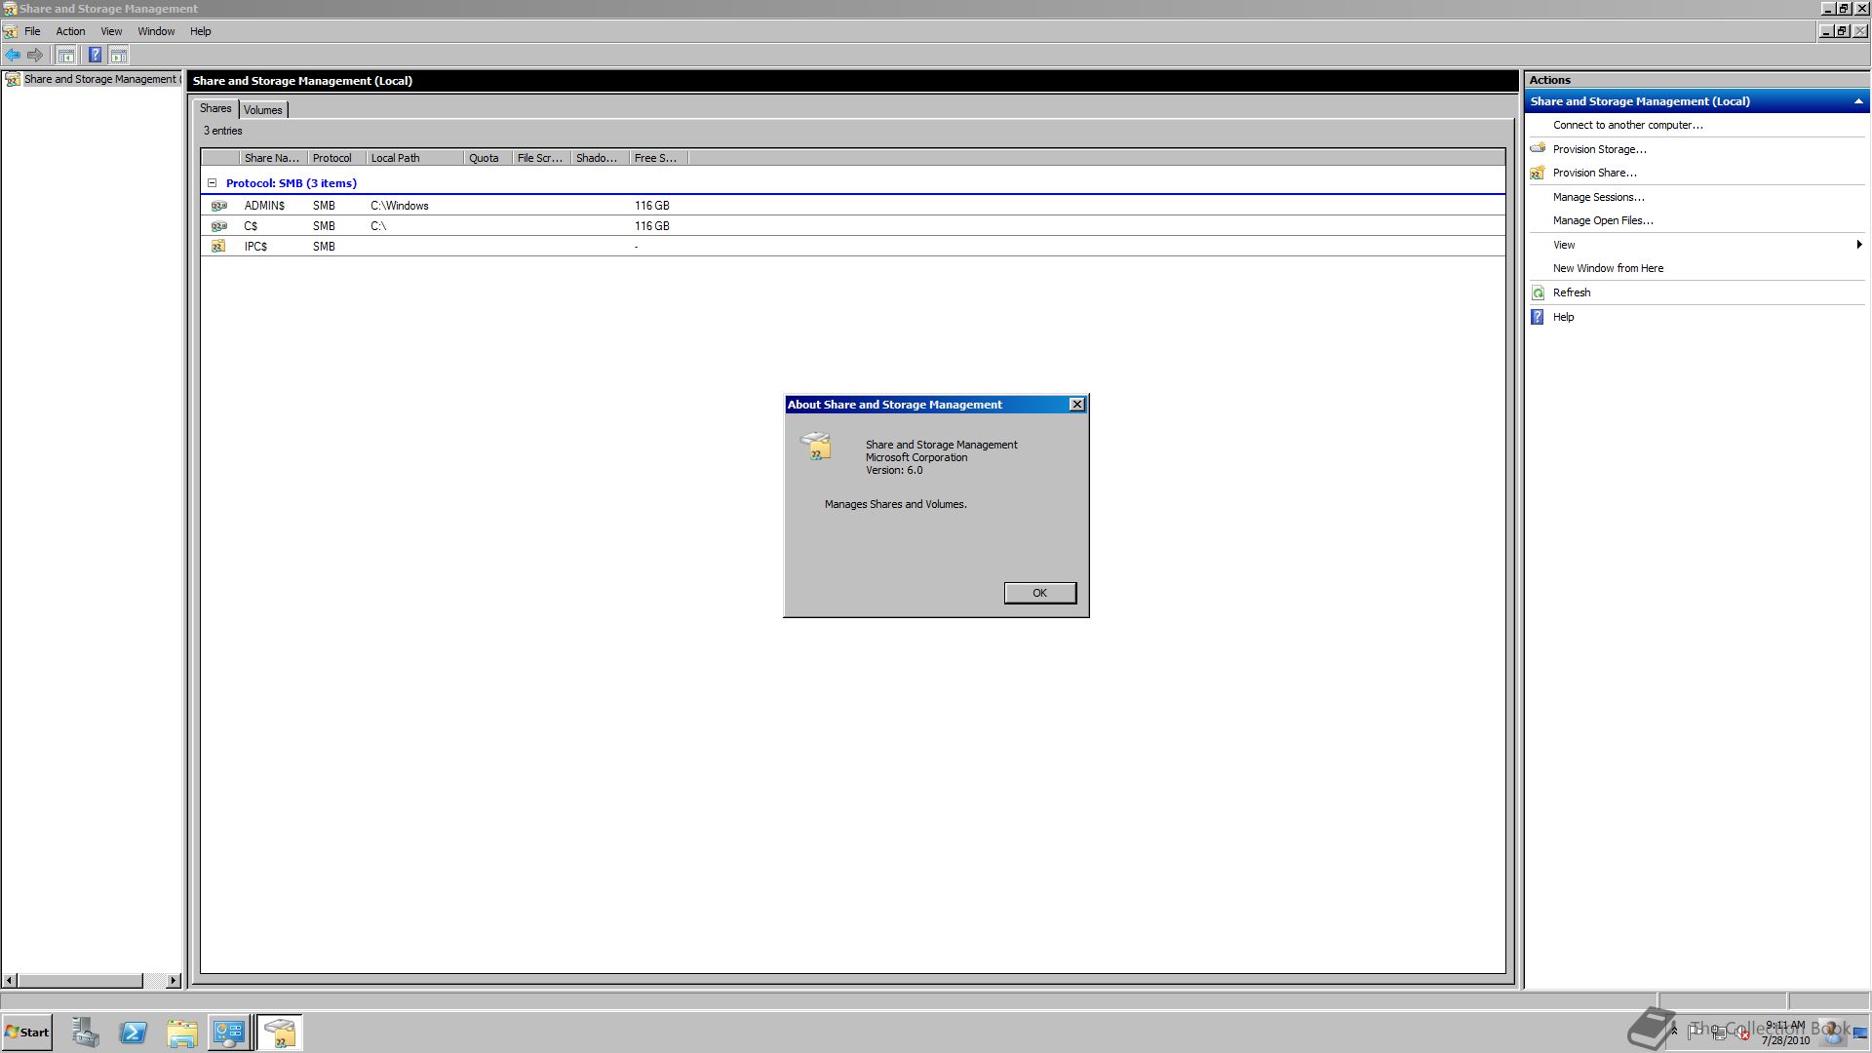Click New Window from Here action

pos(1608,268)
